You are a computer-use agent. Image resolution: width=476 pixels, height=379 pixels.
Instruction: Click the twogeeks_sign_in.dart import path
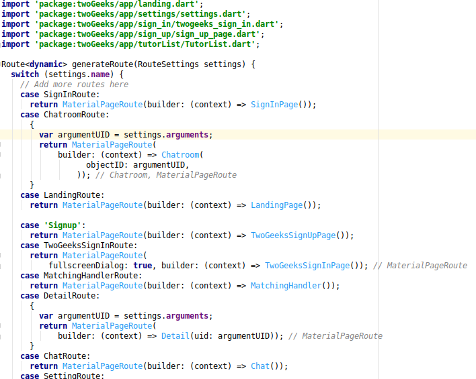tap(157, 24)
